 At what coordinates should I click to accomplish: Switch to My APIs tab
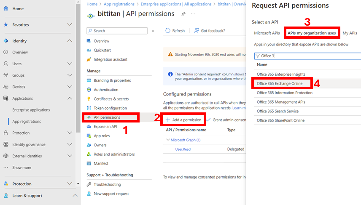tap(350, 33)
